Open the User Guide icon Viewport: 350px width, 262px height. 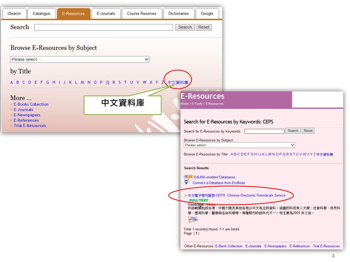click(x=193, y=219)
